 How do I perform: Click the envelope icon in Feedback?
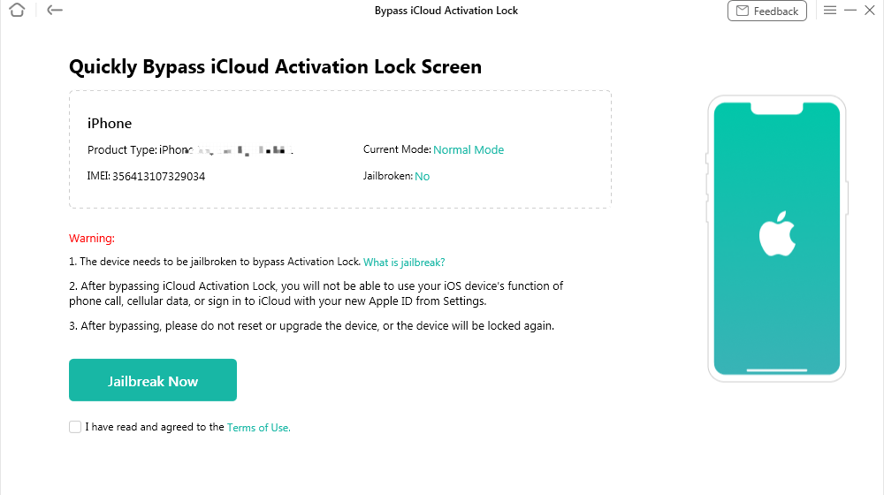tap(743, 11)
